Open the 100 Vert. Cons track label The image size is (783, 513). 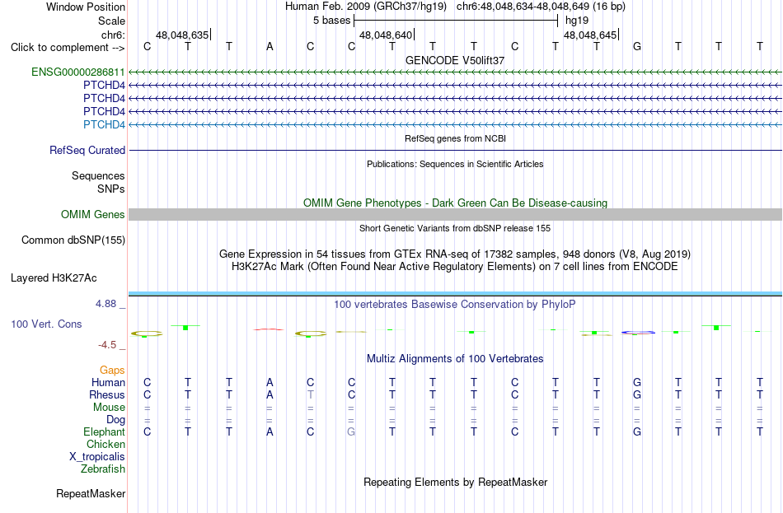46,324
